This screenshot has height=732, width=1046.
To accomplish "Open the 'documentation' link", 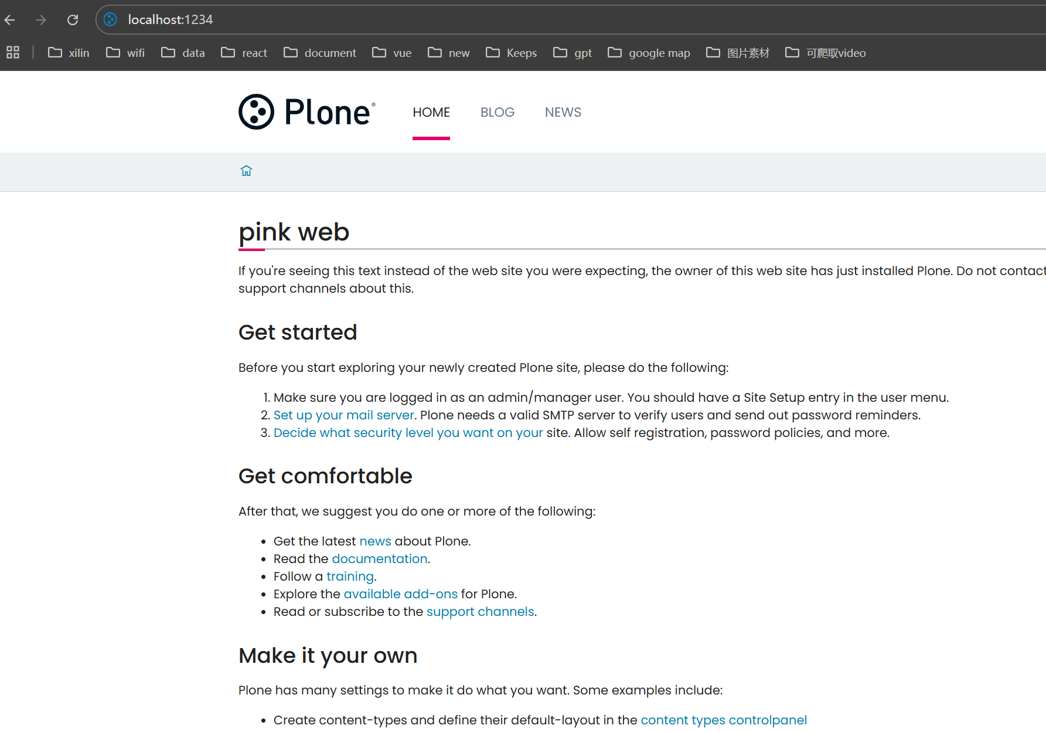I will coord(380,559).
